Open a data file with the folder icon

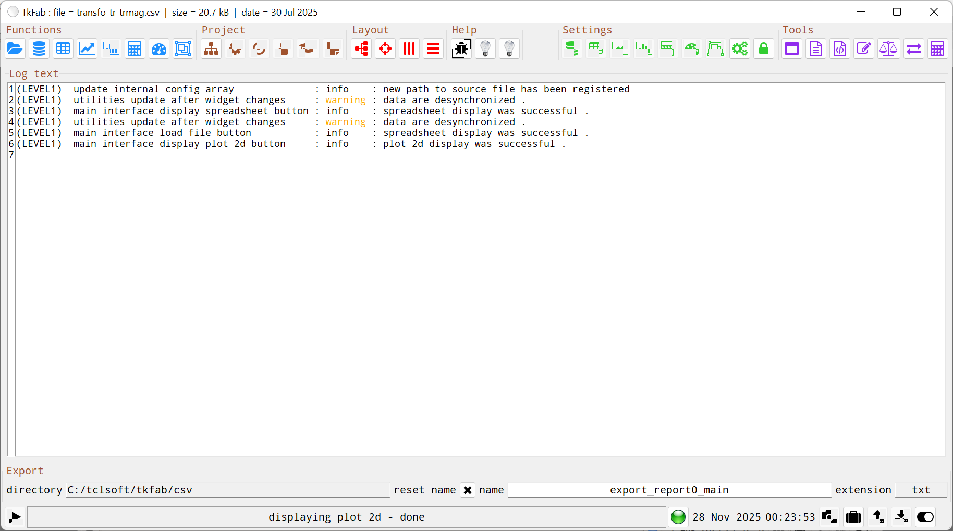[15, 48]
